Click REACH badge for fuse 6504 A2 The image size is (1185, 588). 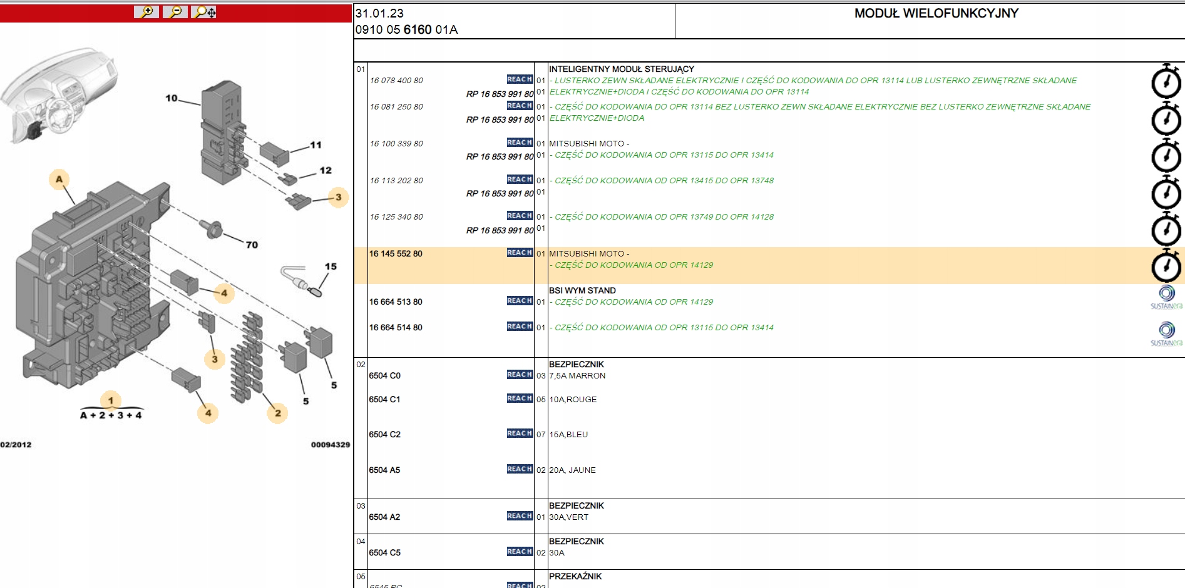point(520,516)
